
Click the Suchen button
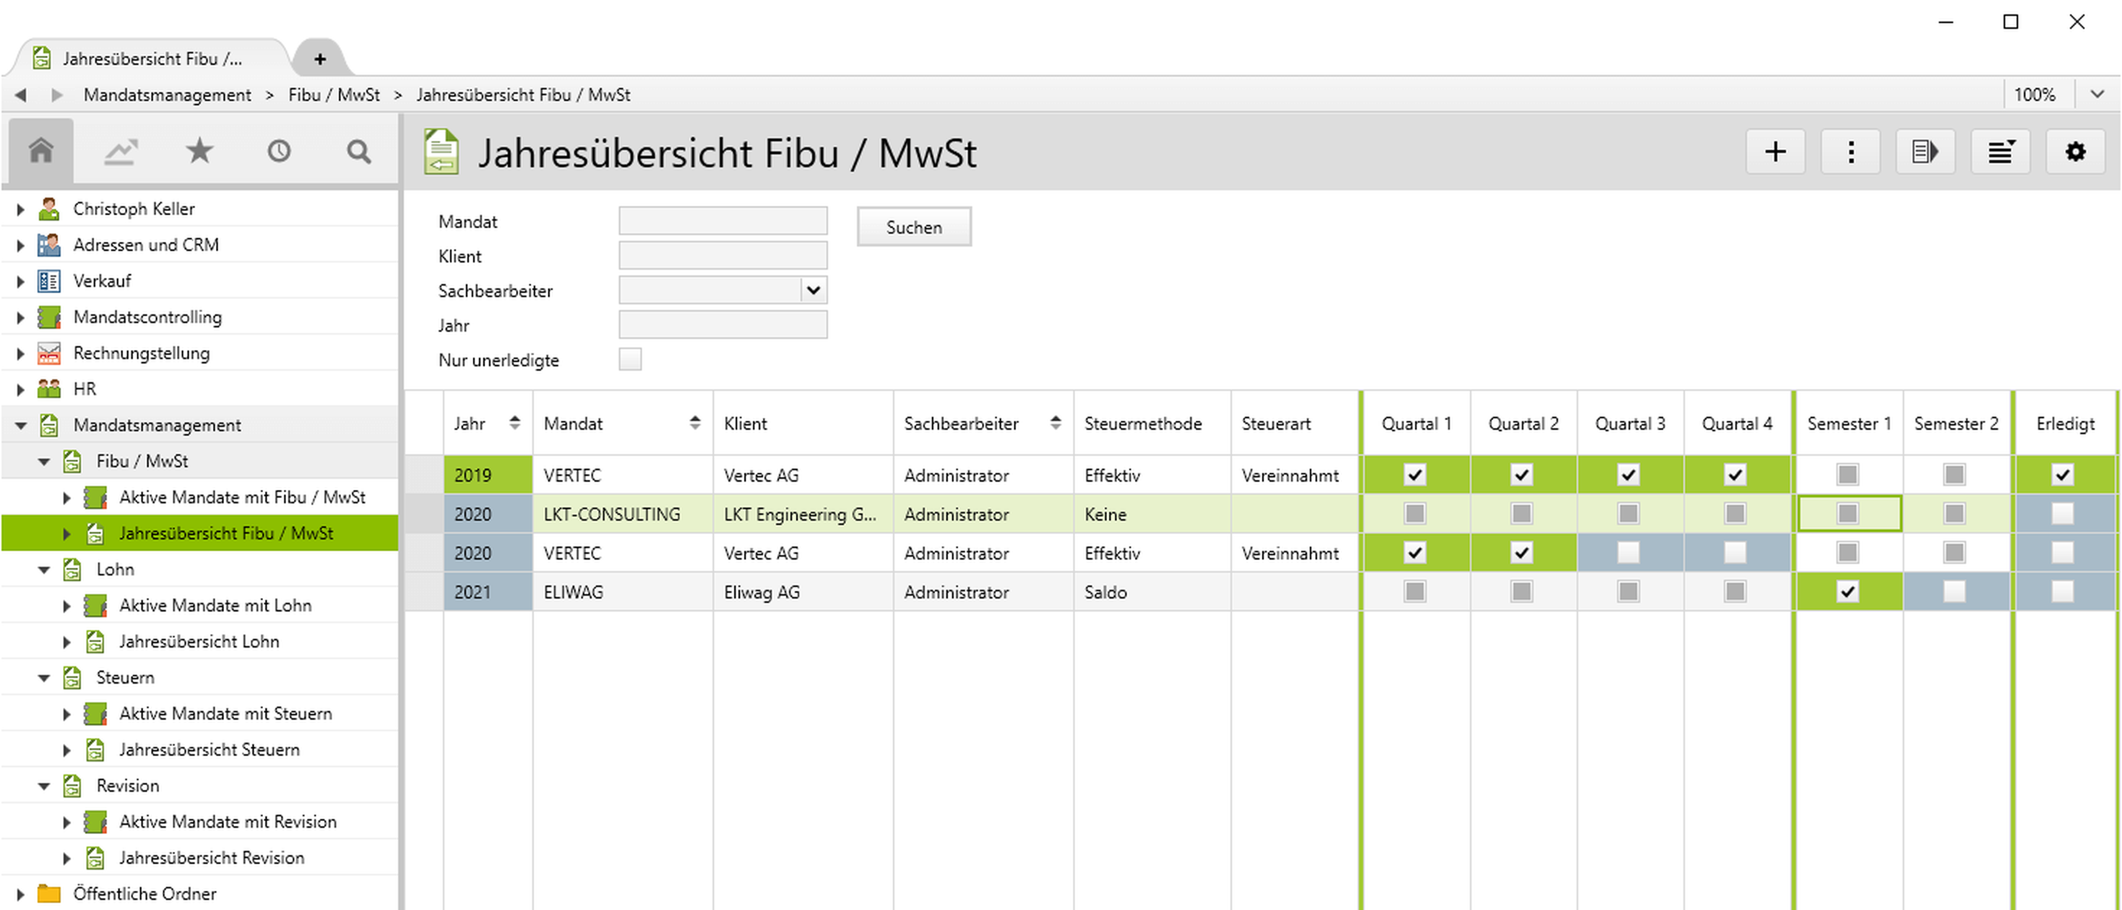913,226
